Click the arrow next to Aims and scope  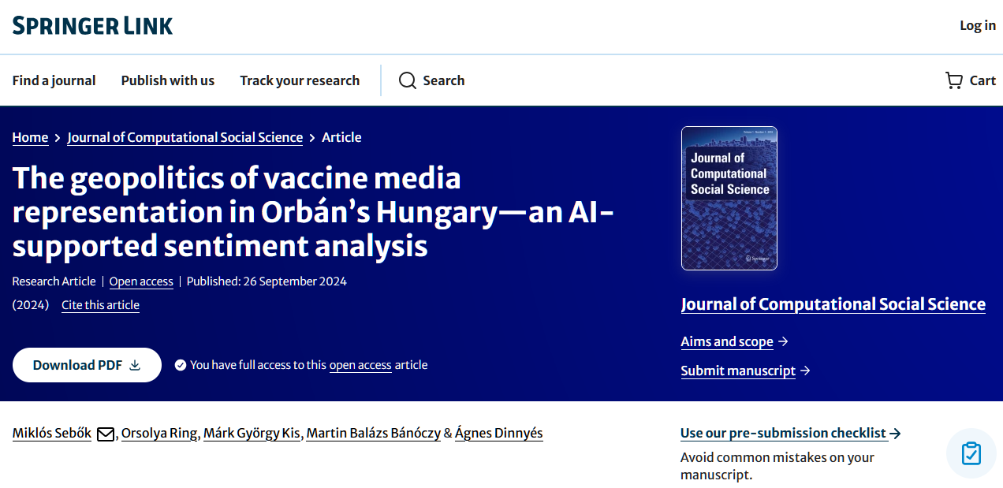(783, 341)
